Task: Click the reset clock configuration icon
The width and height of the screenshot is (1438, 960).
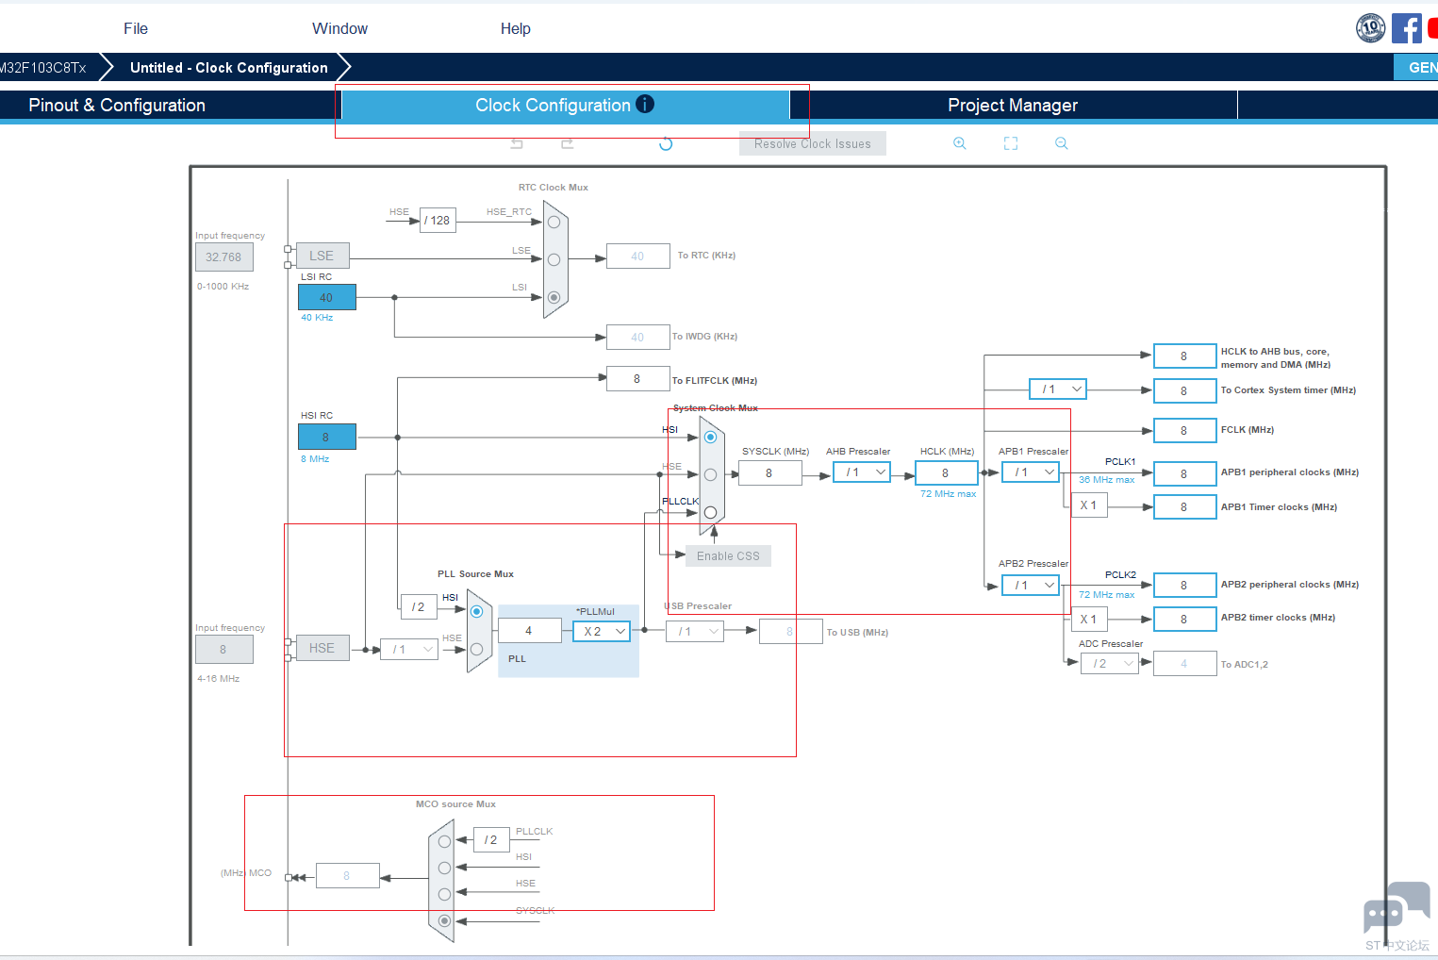Action: (666, 142)
